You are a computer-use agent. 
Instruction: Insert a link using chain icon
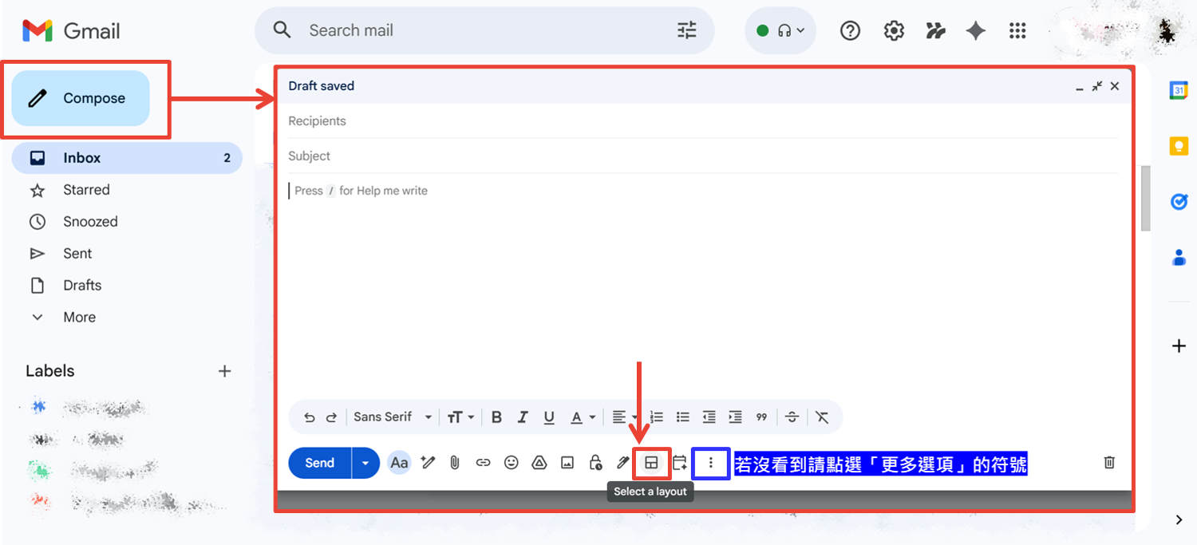[483, 463]
